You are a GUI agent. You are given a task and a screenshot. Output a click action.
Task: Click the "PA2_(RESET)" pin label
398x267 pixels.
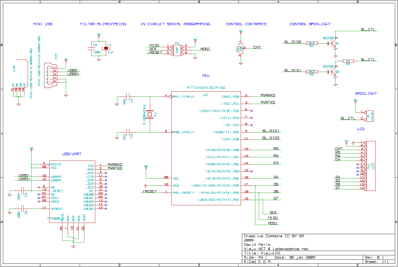click(x=184, y=193)
